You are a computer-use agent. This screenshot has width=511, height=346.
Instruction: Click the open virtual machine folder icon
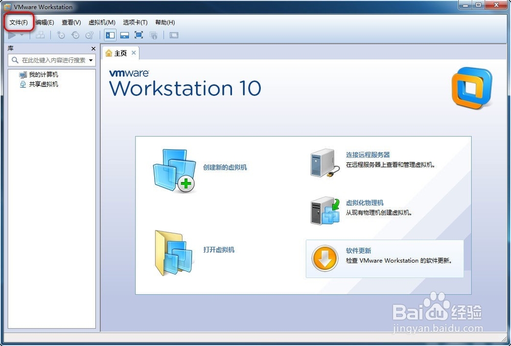tap(174, 253)
